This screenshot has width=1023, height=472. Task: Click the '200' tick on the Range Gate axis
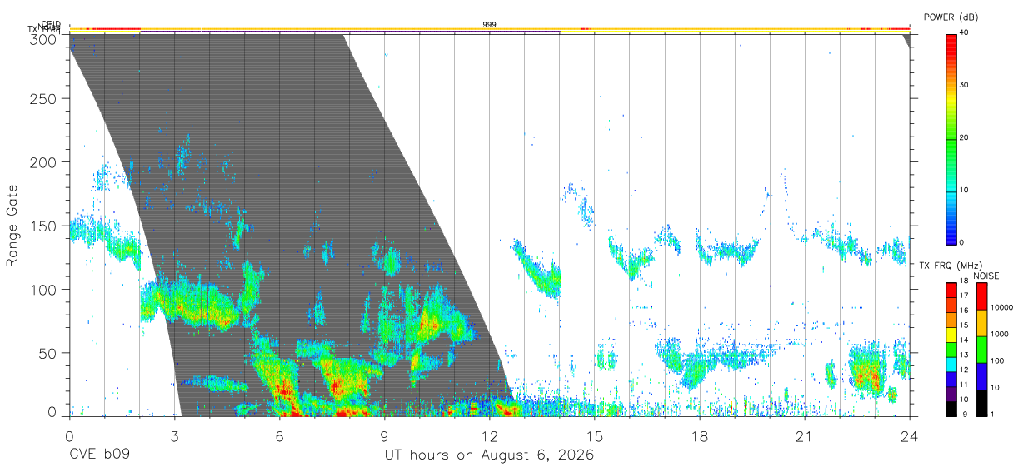click(45, 162)
